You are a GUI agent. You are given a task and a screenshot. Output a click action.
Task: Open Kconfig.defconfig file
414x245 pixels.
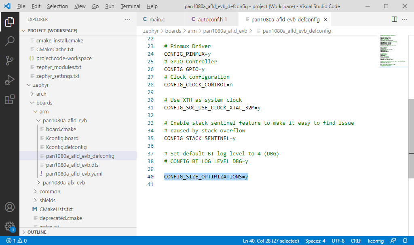78,147
